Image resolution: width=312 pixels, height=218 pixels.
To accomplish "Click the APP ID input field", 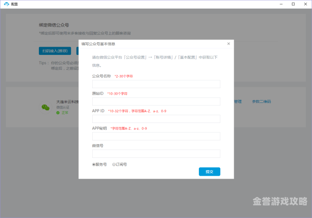I will 156,119.
